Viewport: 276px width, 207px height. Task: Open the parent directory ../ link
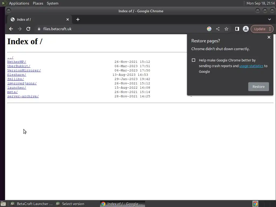pyautogui.click(x=11, y=58)
